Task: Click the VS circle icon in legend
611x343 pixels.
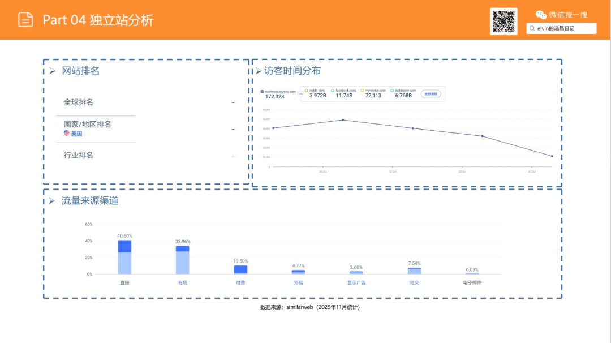Action: (x=300, y=94)
